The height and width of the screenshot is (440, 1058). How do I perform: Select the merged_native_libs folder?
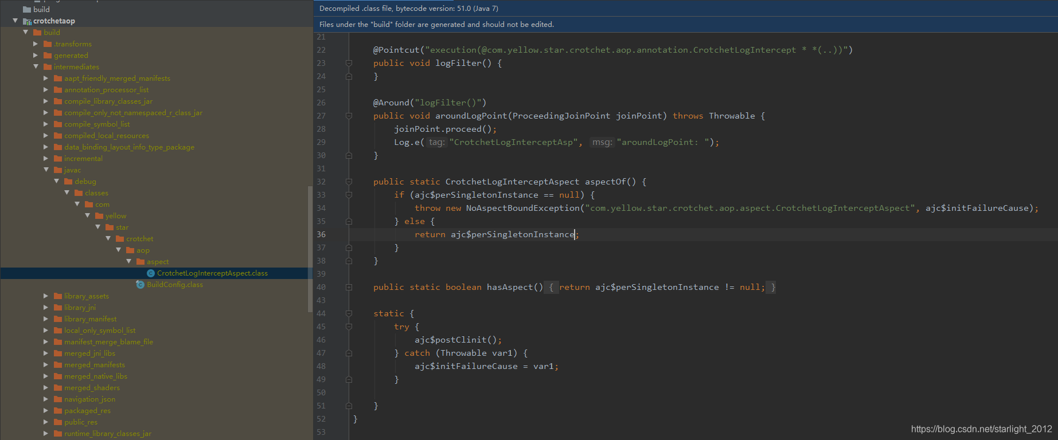pyautogui.click(x=96, y=376)
